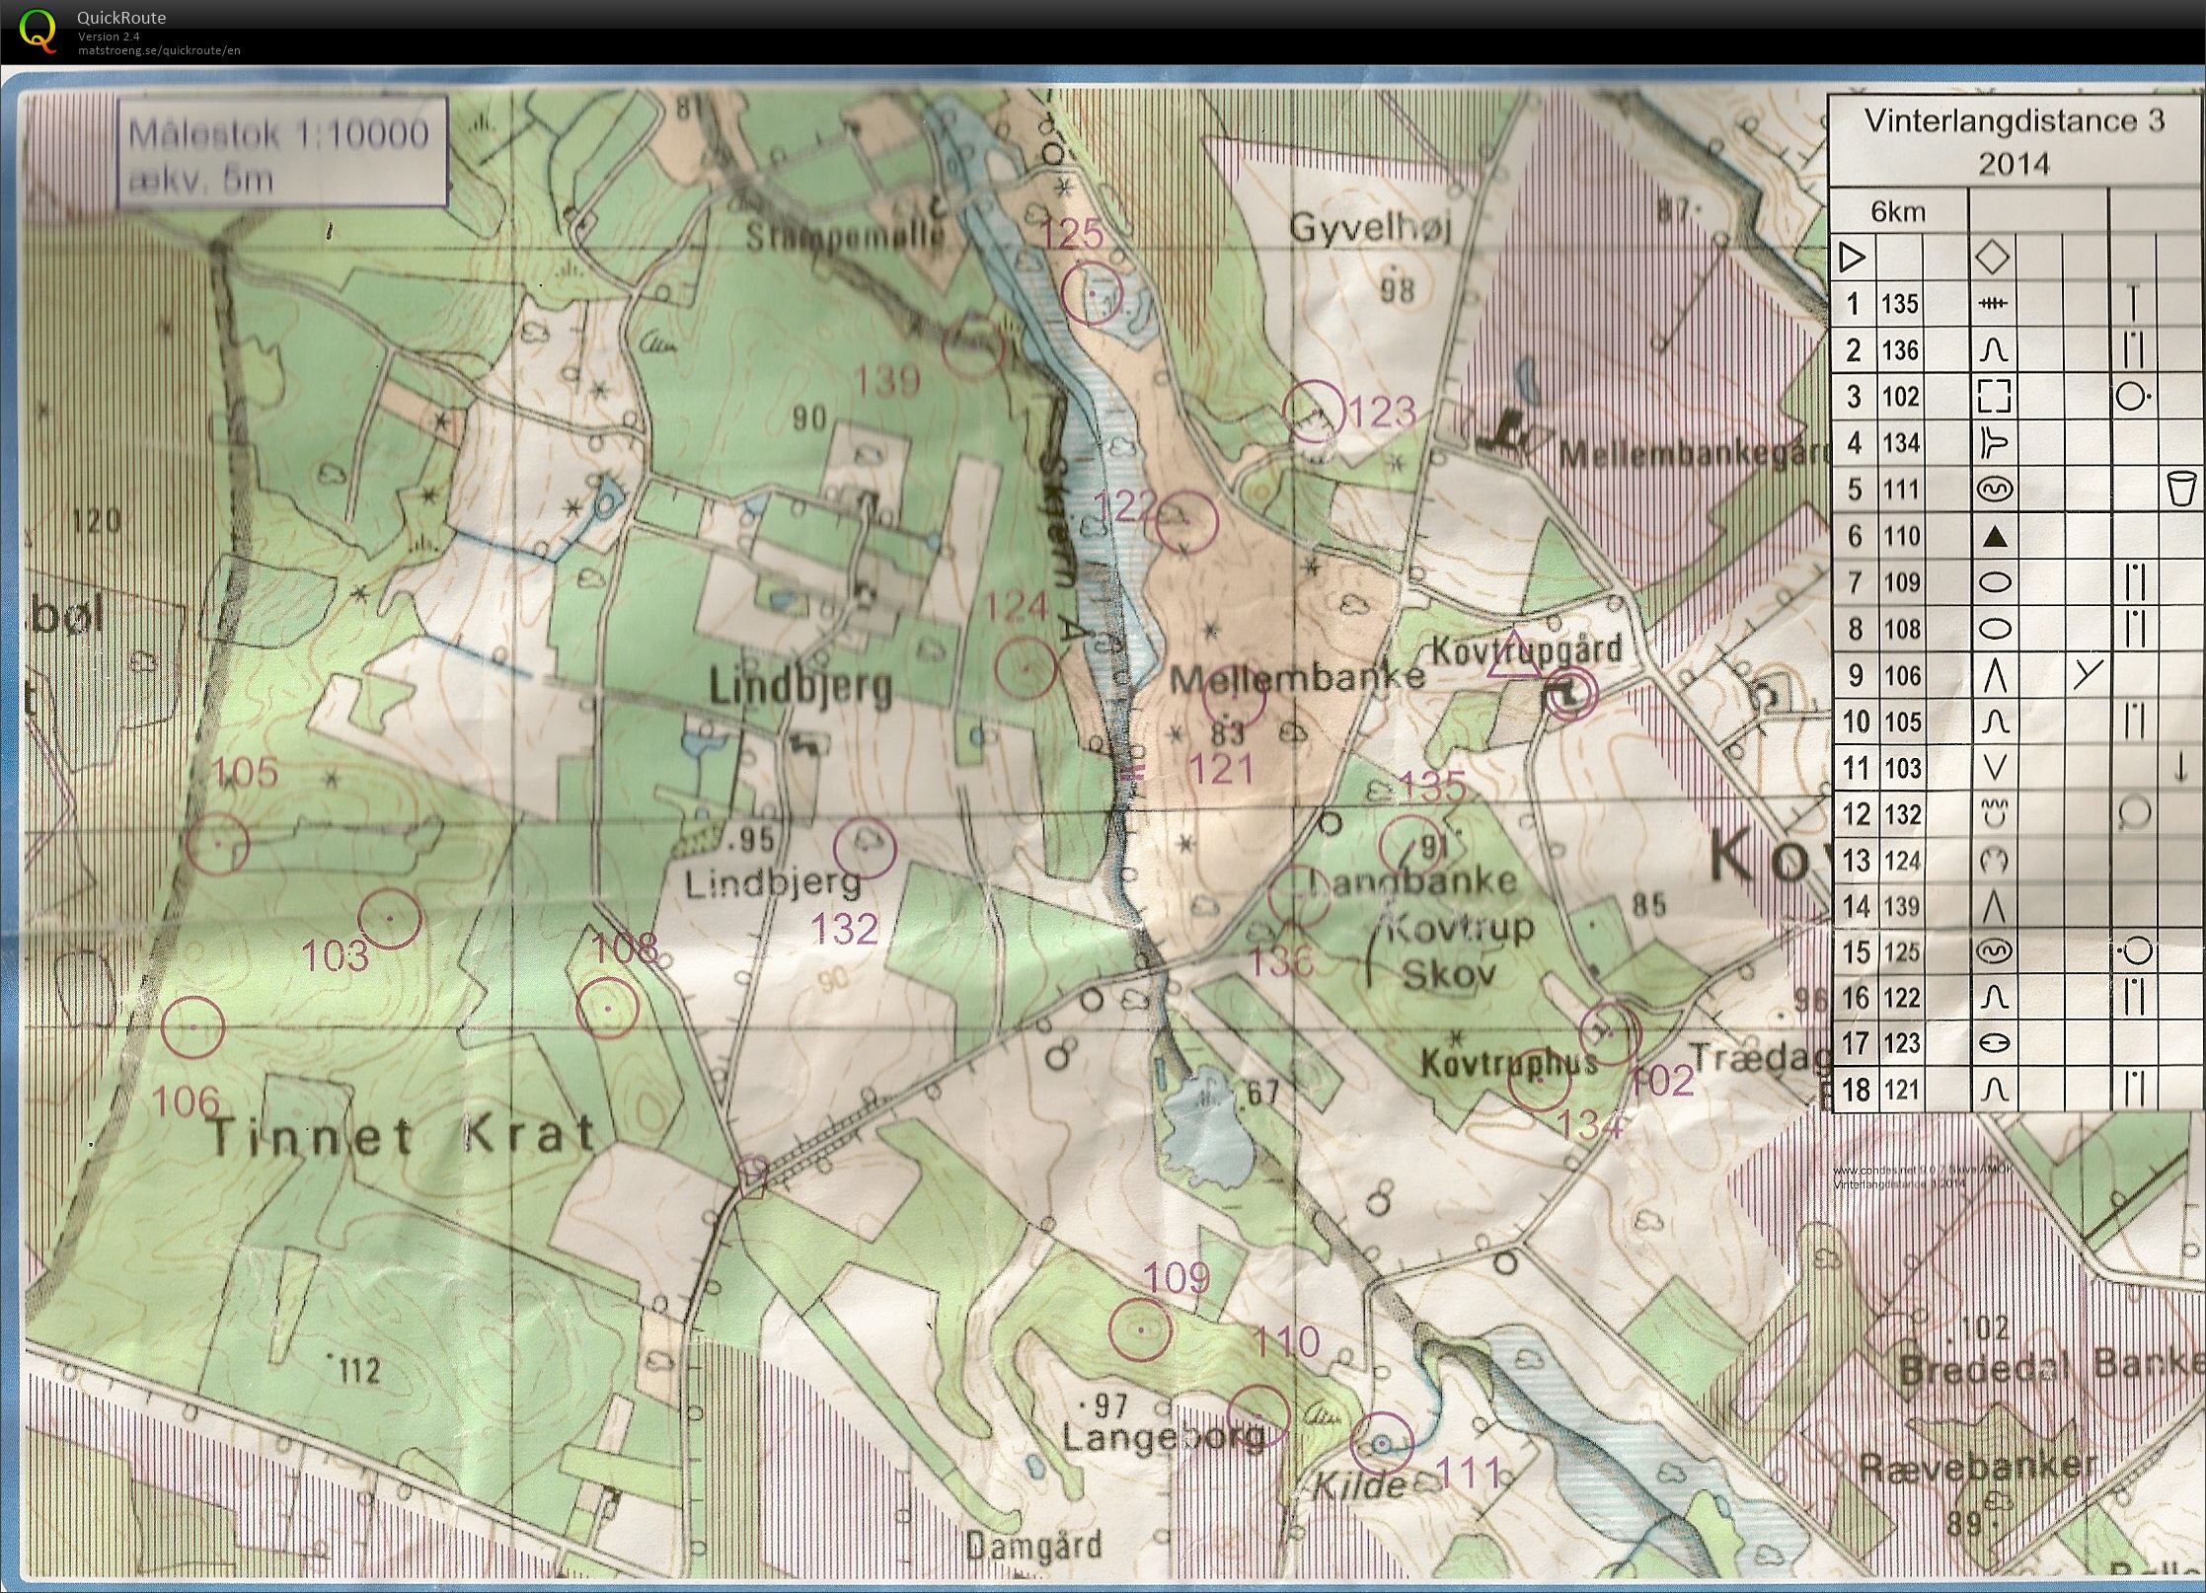Click the control circle labeled 111 on the map
This screenshot has width=2206, height=1593.
(1382, 1444)
